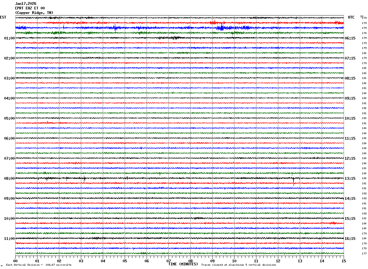Select the 03:00 EST row label
Image resolution: width=368 pixels, height=269 pixels.
click(9, 78)
